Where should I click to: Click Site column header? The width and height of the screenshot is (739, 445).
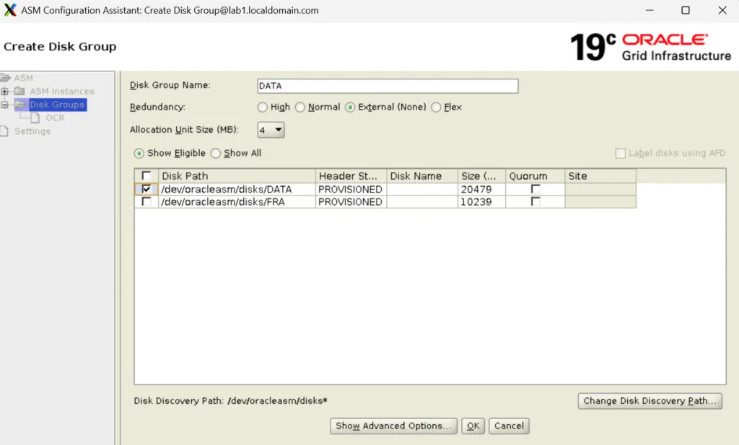[x=600, y=176]
